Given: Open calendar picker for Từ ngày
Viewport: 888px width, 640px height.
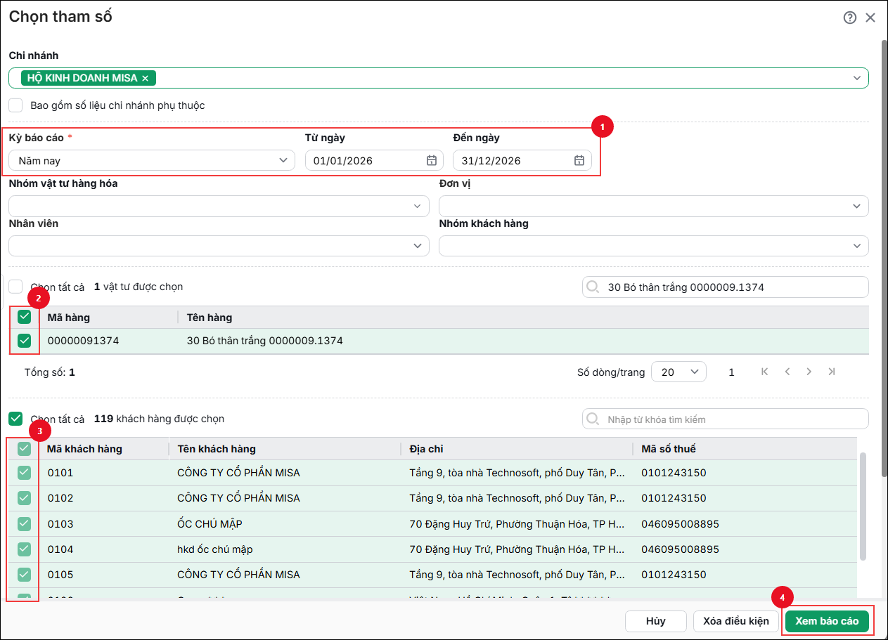Looking at the screenshot, I should [432, 160].
